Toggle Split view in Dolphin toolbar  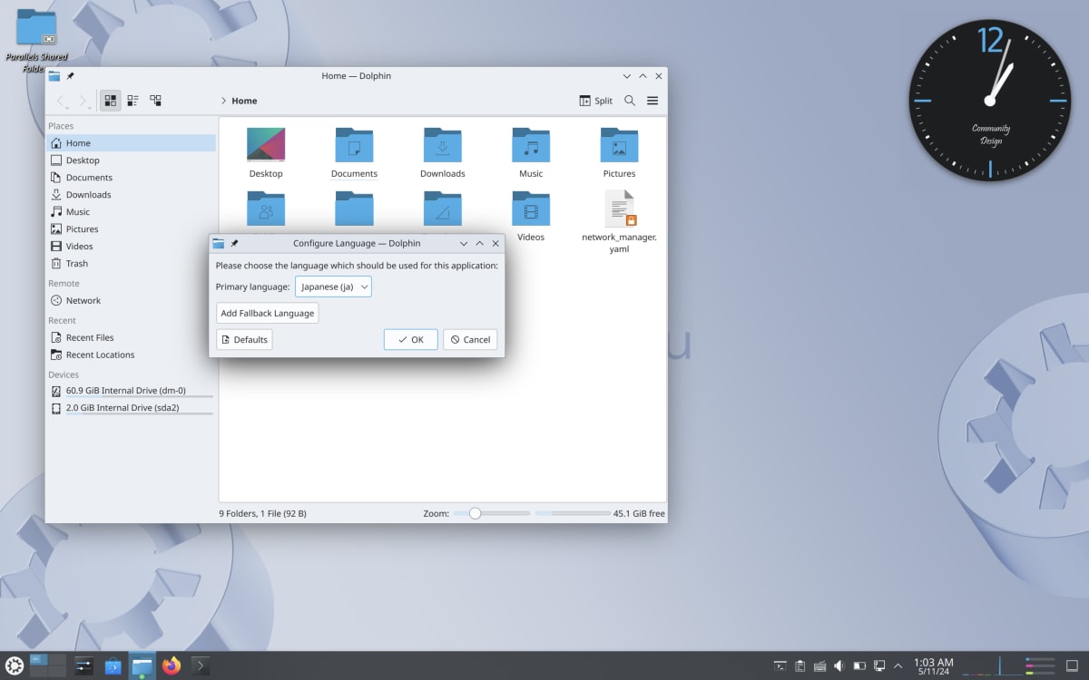(x=596, y=101)
